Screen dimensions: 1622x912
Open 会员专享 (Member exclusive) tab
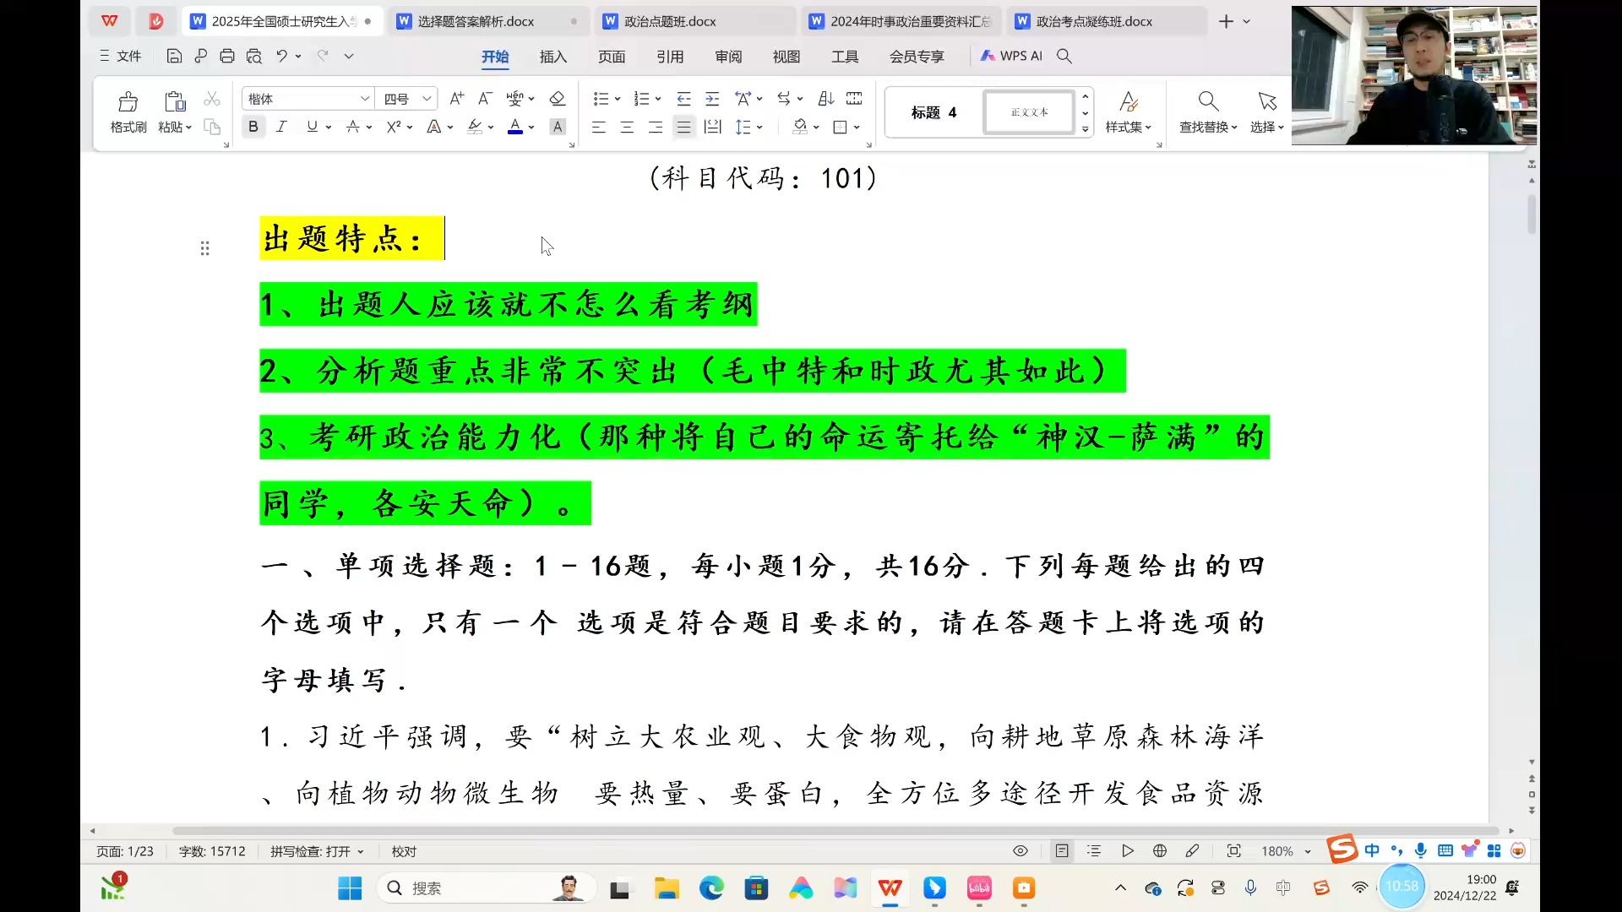pos(917,57)
